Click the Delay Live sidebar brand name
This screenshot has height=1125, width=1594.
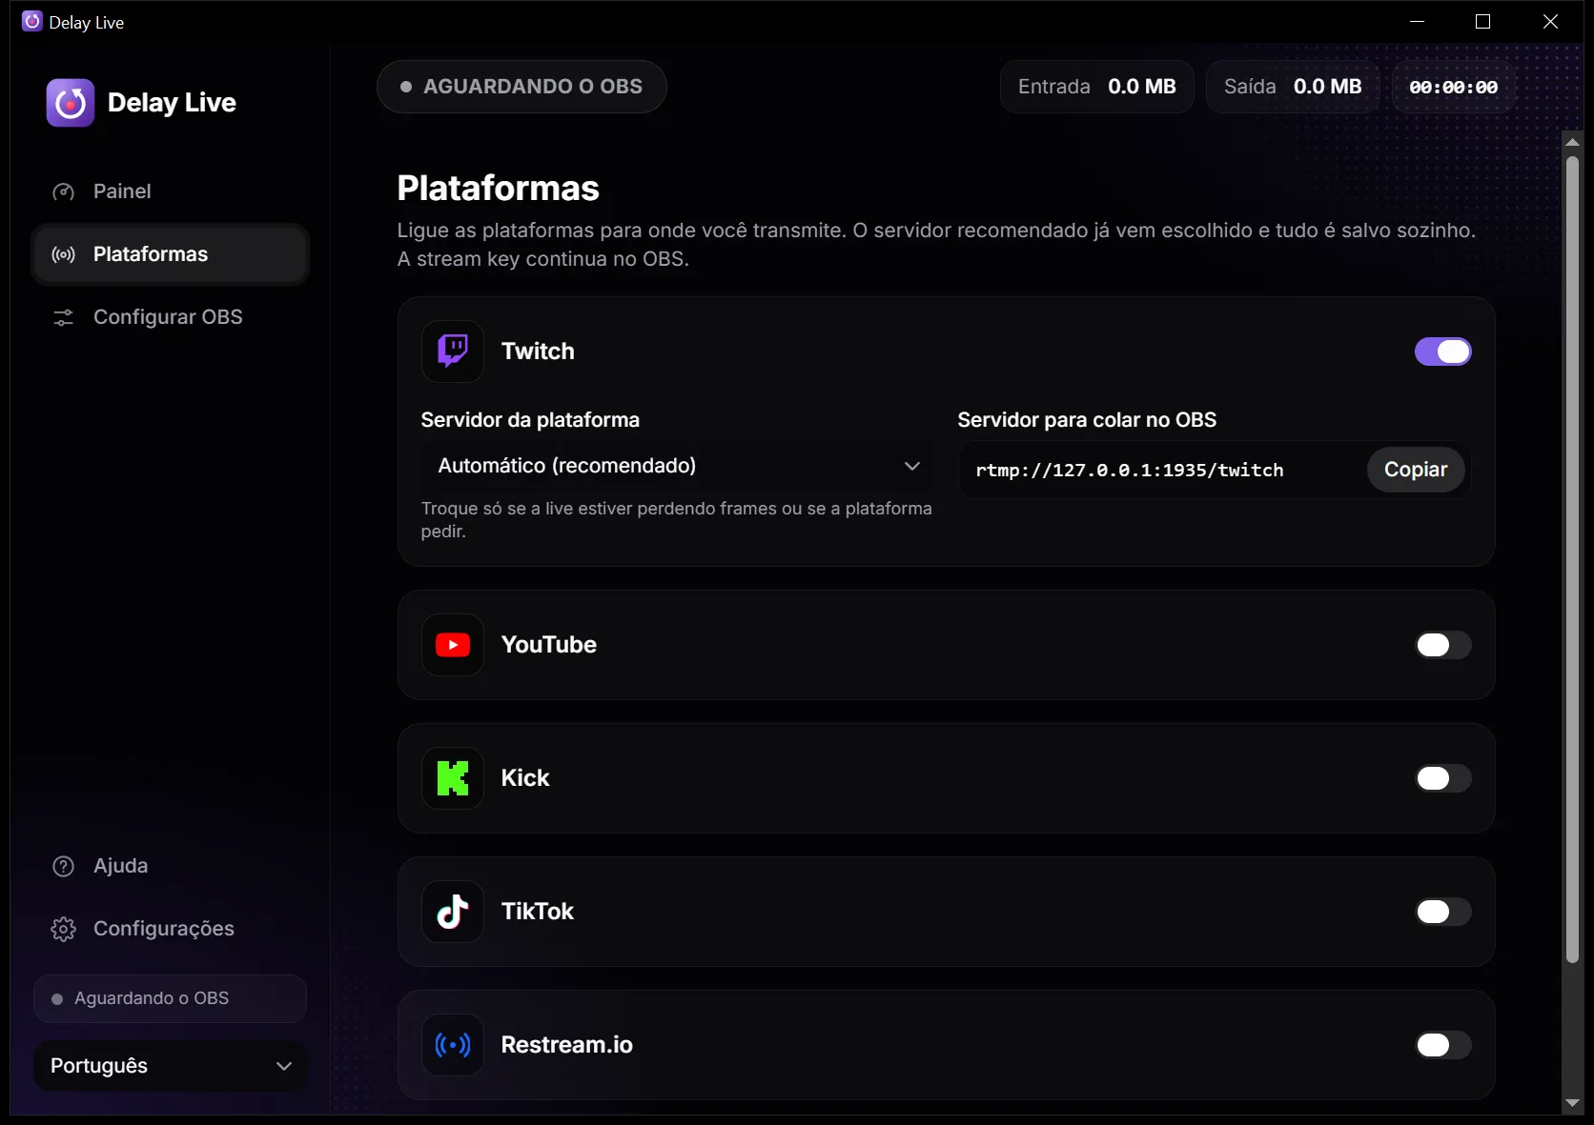(172, 103)
